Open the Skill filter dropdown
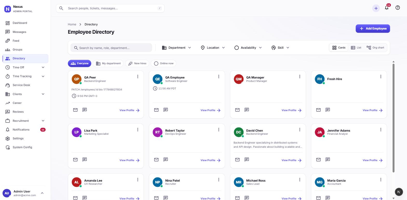Image resolution: width=407 pixels, height=200 pixels. [280, 48]
